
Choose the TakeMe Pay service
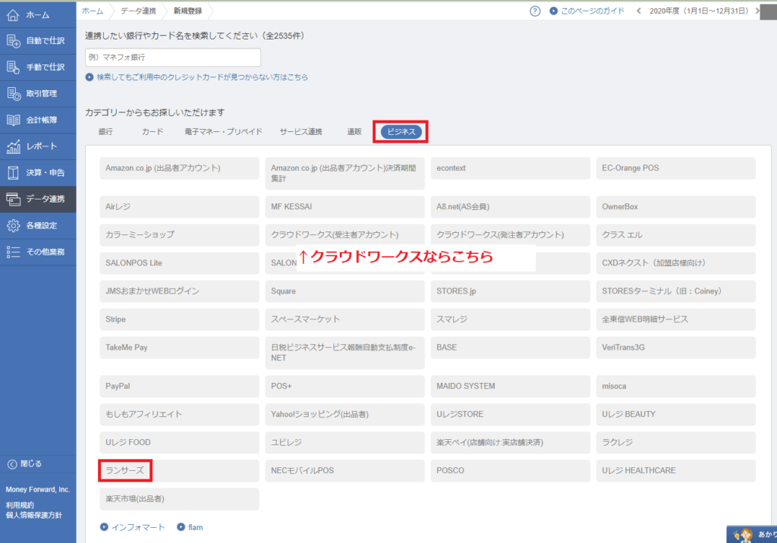point(179,348)
